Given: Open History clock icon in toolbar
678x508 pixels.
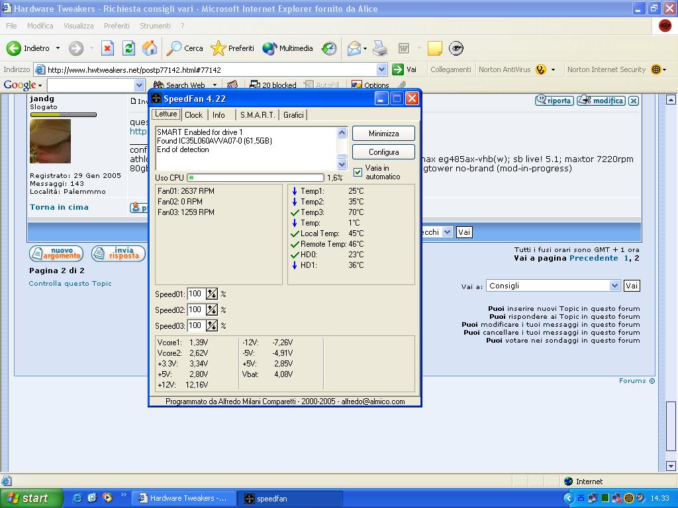Looking at the screenshot, I should coord(329,48).
